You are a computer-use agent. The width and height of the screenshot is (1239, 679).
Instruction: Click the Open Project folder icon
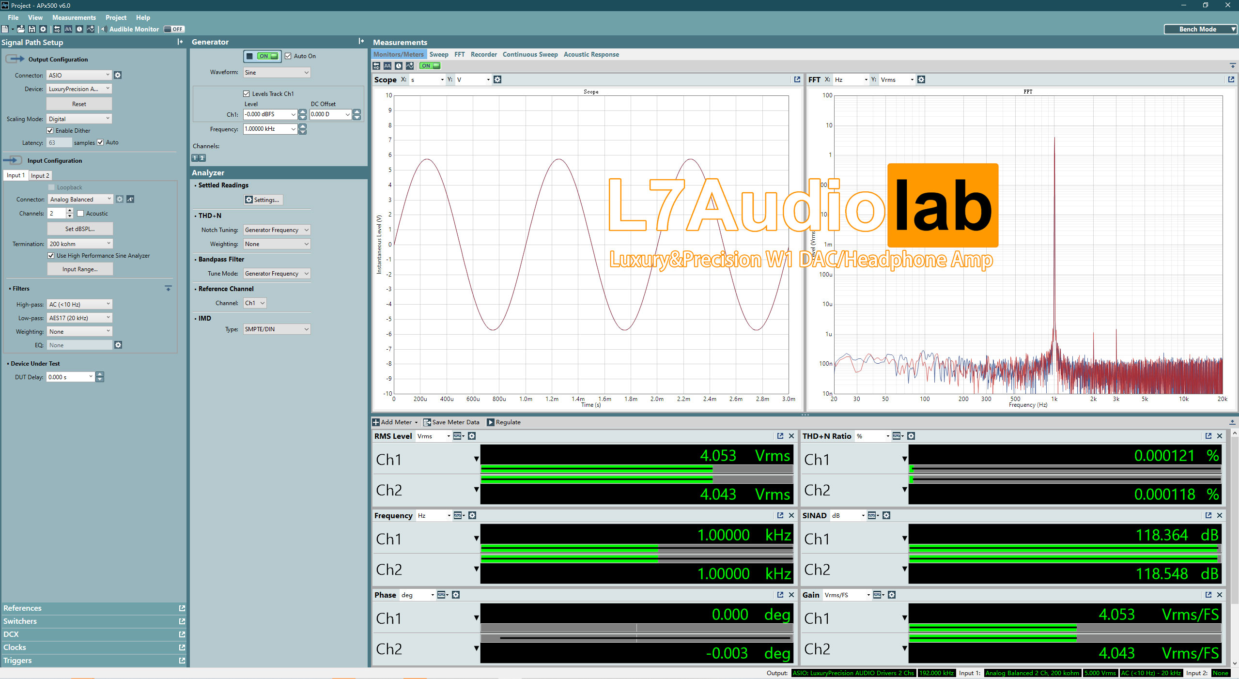[21, 29]
